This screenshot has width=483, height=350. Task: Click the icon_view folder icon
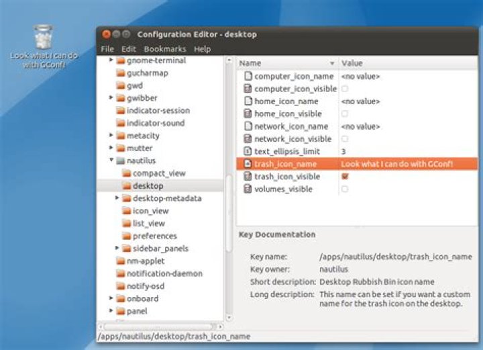point(127,211)
